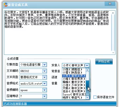Select 小莹（陕西话）voice
This screenshot has height=107, width=119.
pos(74,73)
